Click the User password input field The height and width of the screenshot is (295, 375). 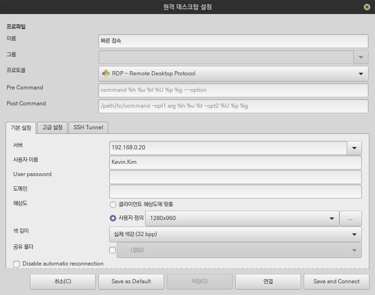(235, 177)
